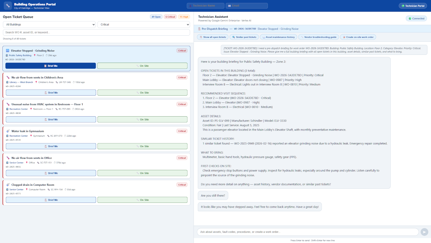Open the All Buildings dropdown
This screenshot has height=243, width=431.
tap(49, 25)
